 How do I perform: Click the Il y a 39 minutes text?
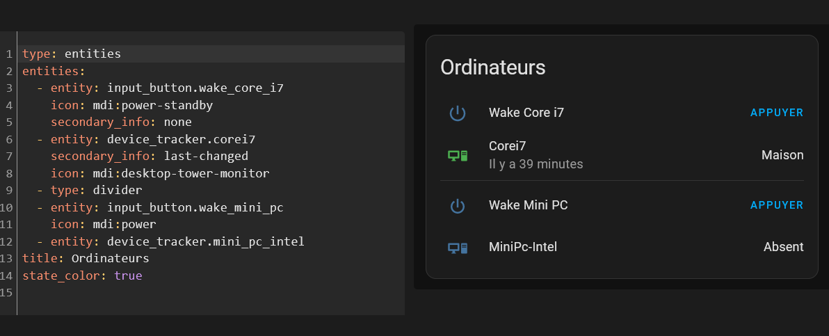(536, 164)
